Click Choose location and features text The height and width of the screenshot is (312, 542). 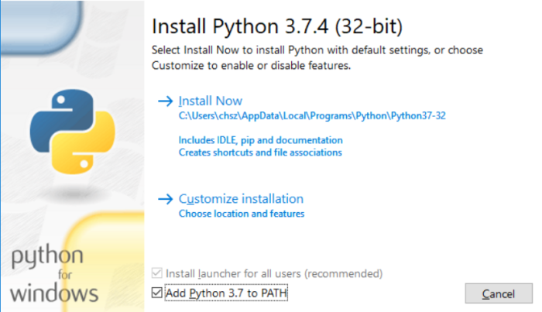(242, 214)
